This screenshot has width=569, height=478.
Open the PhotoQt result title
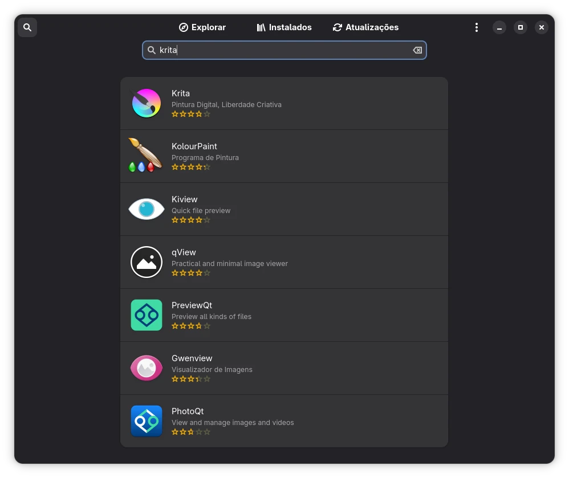click(x=188, y=411)
